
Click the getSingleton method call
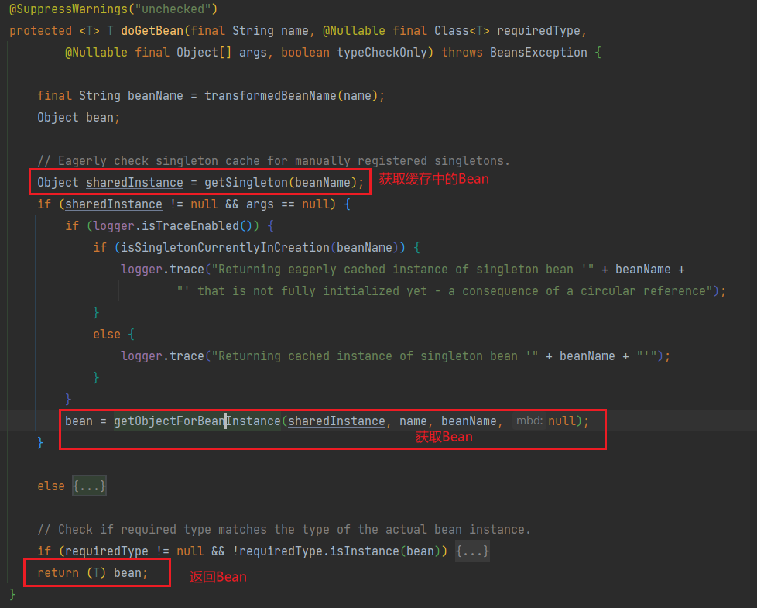(242, 183)
